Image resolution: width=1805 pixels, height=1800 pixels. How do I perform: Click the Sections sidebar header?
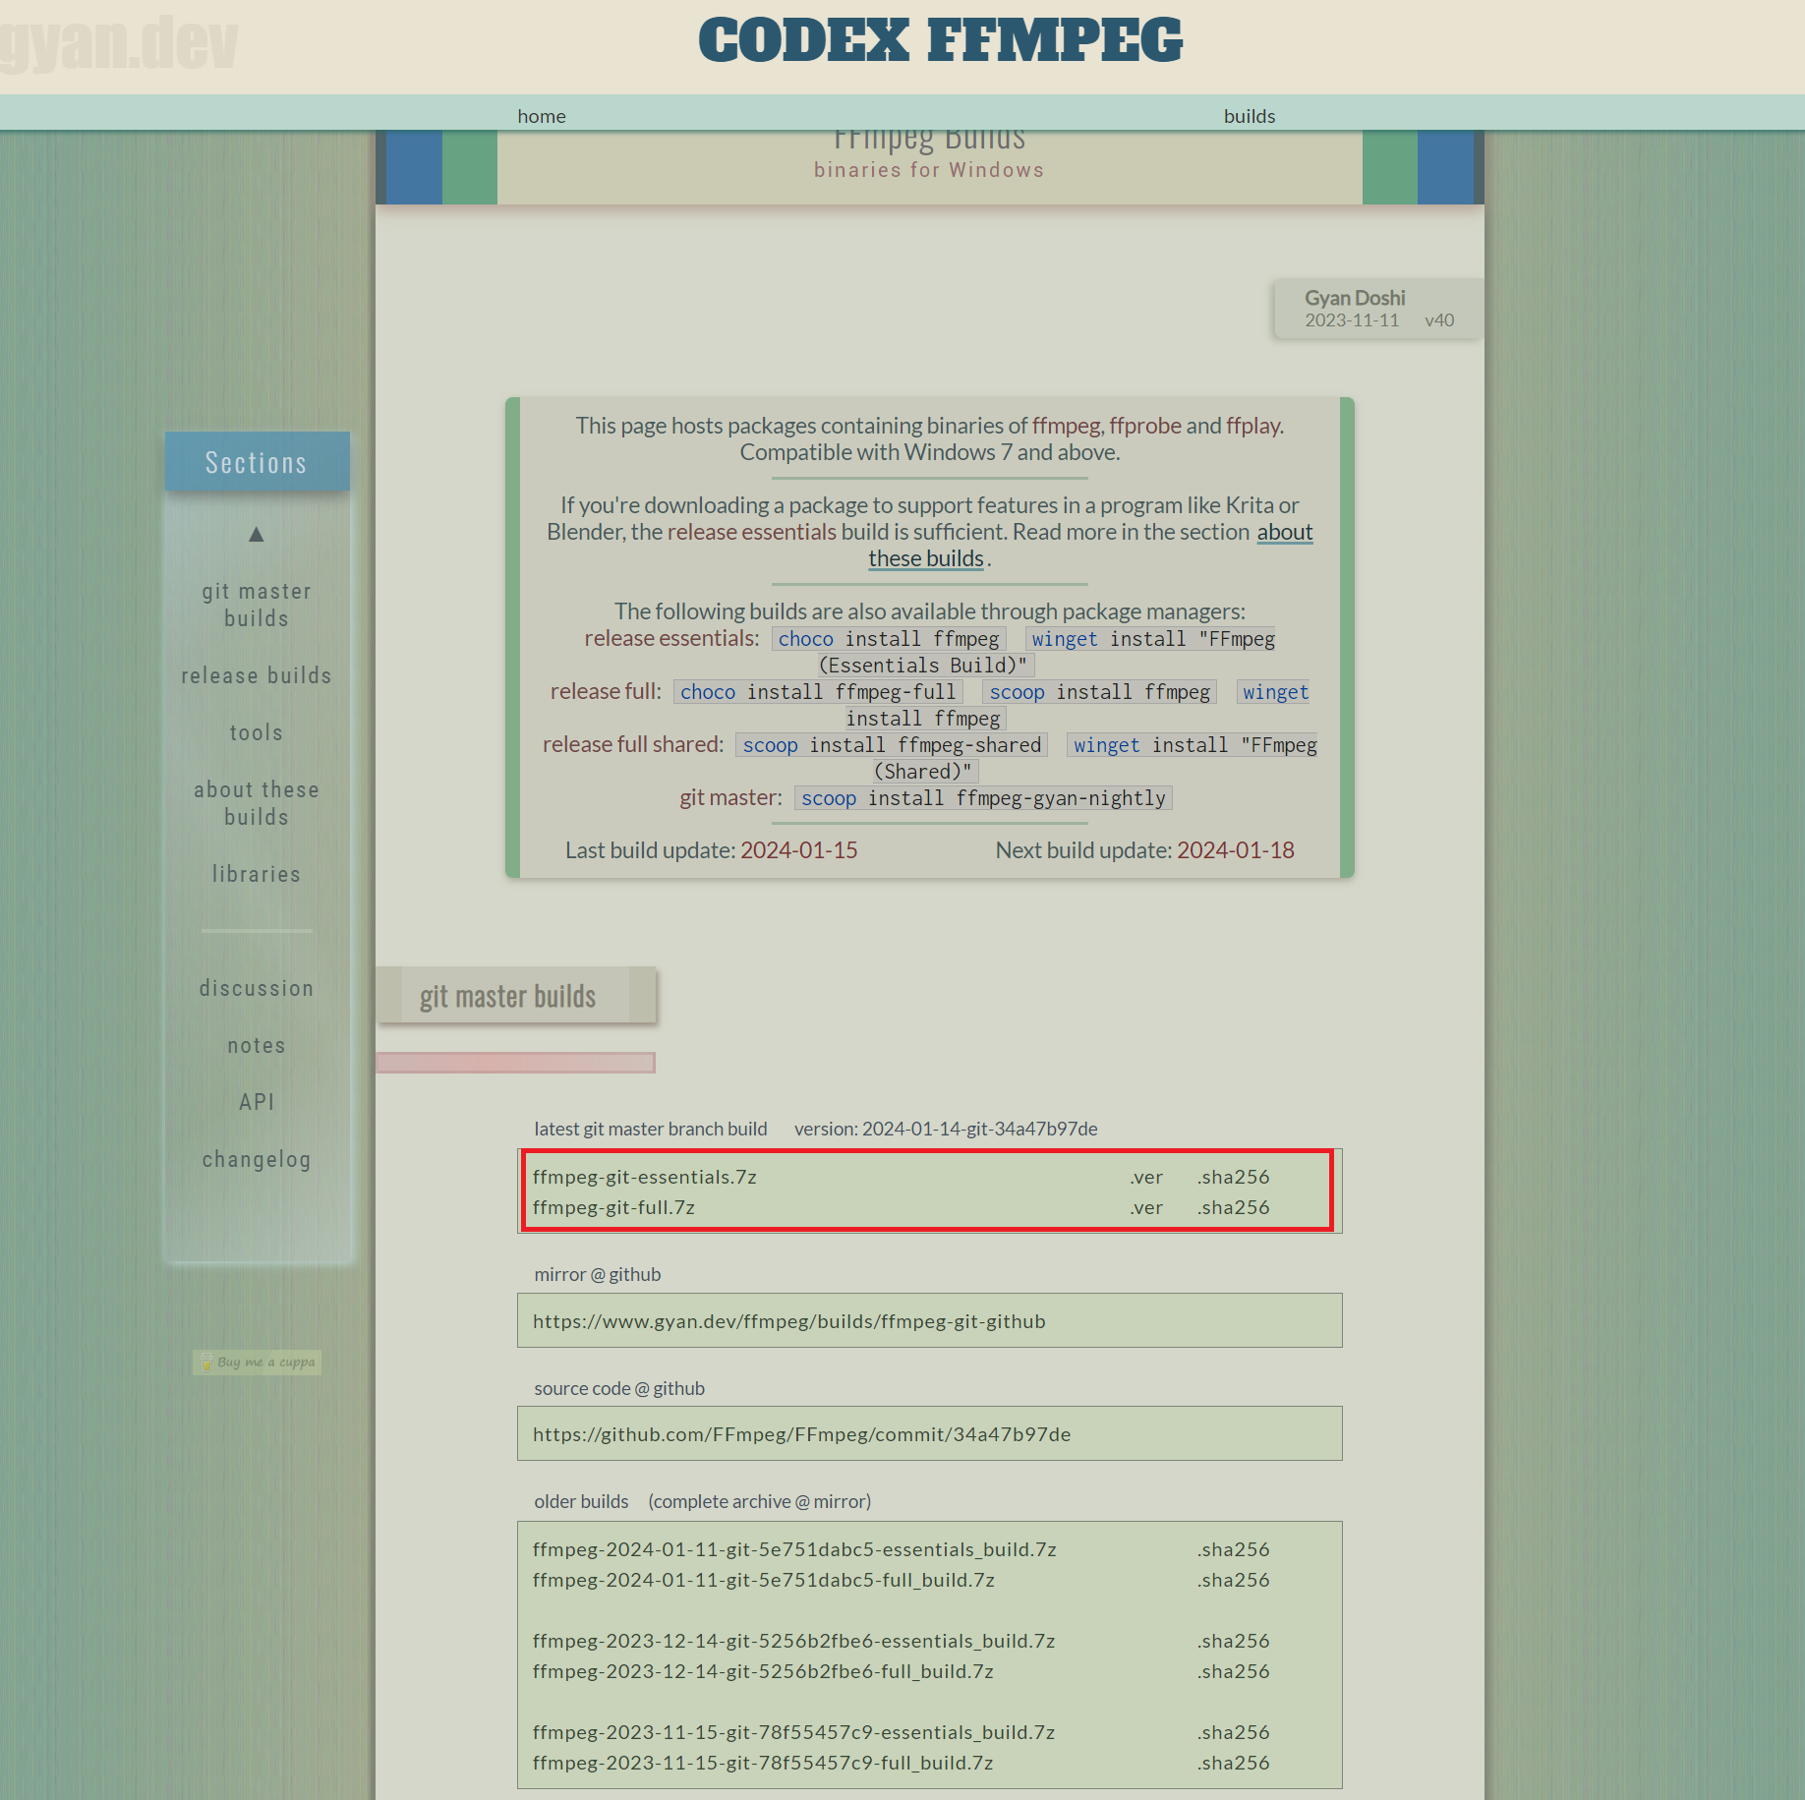coord(257,462)
